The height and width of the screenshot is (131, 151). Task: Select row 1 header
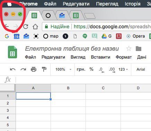[x=8, y=96]
